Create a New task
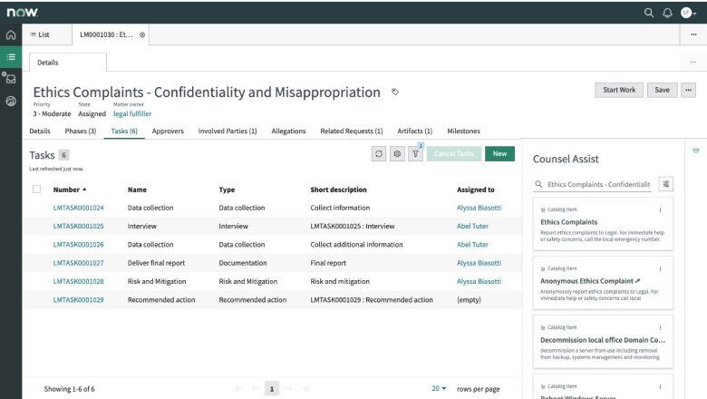 point(499,154)
